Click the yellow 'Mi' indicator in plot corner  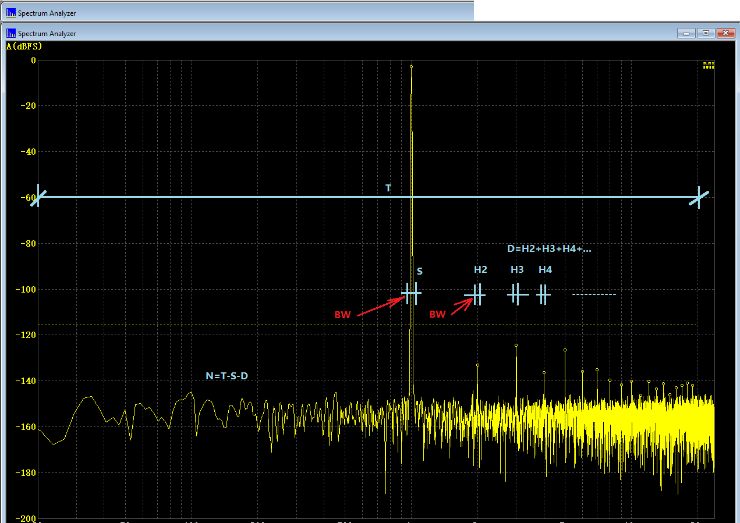coord(708,65)
